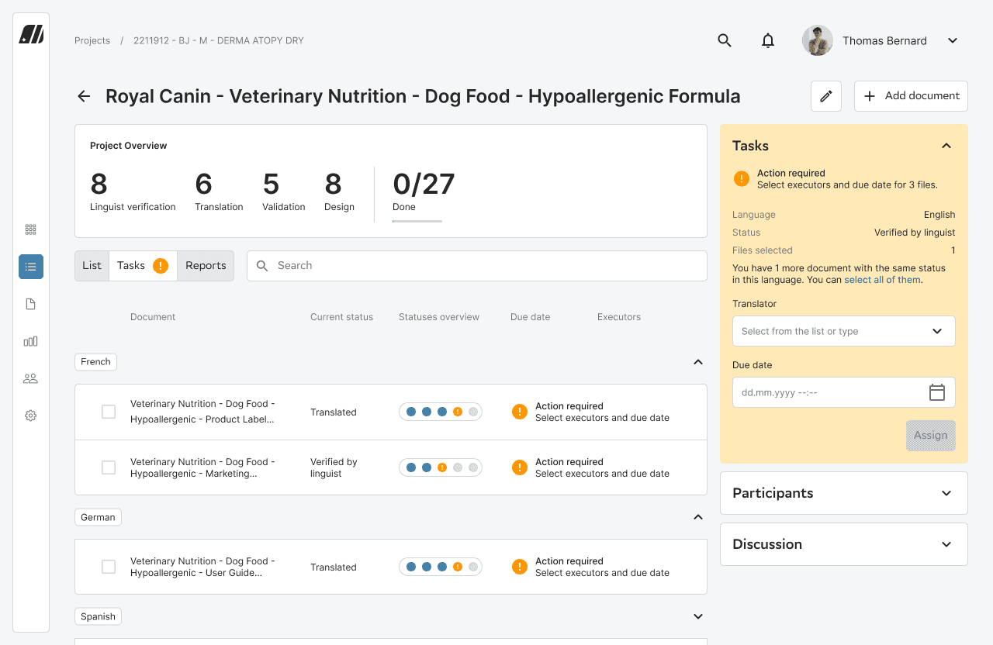Open the grid dashboard sidebar icon
Viewport: 993px width, 645px height.
(31, 229)
